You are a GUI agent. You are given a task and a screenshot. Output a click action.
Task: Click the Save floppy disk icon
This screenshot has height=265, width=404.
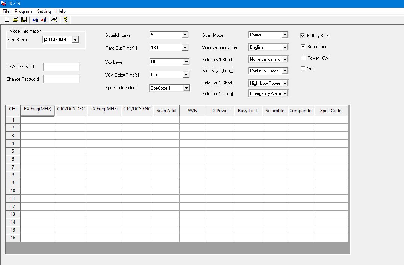(x=24, y=20)
